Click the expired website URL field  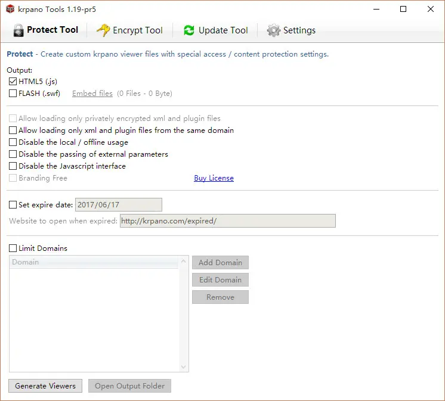pos(228,221)
